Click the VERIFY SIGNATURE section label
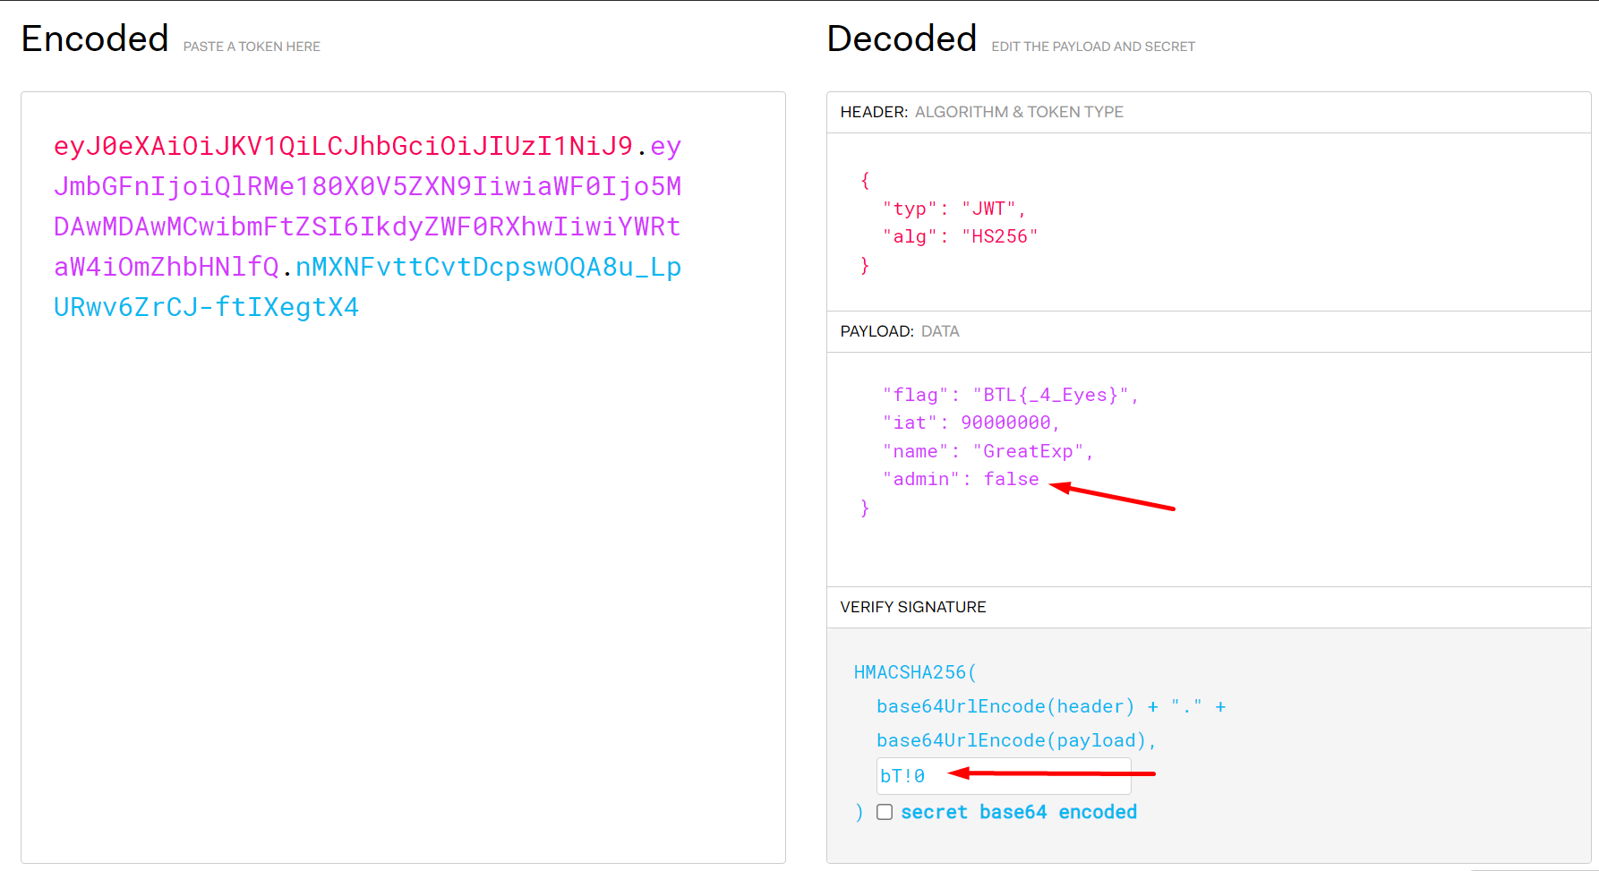The height and width of the screenshot is (871, 1599). pyautogui.click(x=913, y=607)
